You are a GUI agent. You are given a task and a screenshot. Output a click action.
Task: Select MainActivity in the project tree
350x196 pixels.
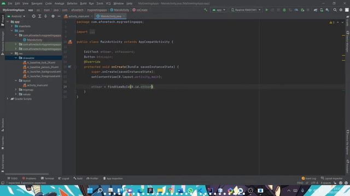pos(34,40)
